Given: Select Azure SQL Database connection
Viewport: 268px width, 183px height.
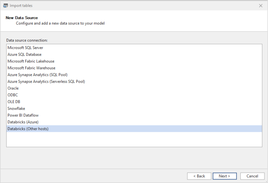Looking at the screenshot, I should tap(24, 54).
